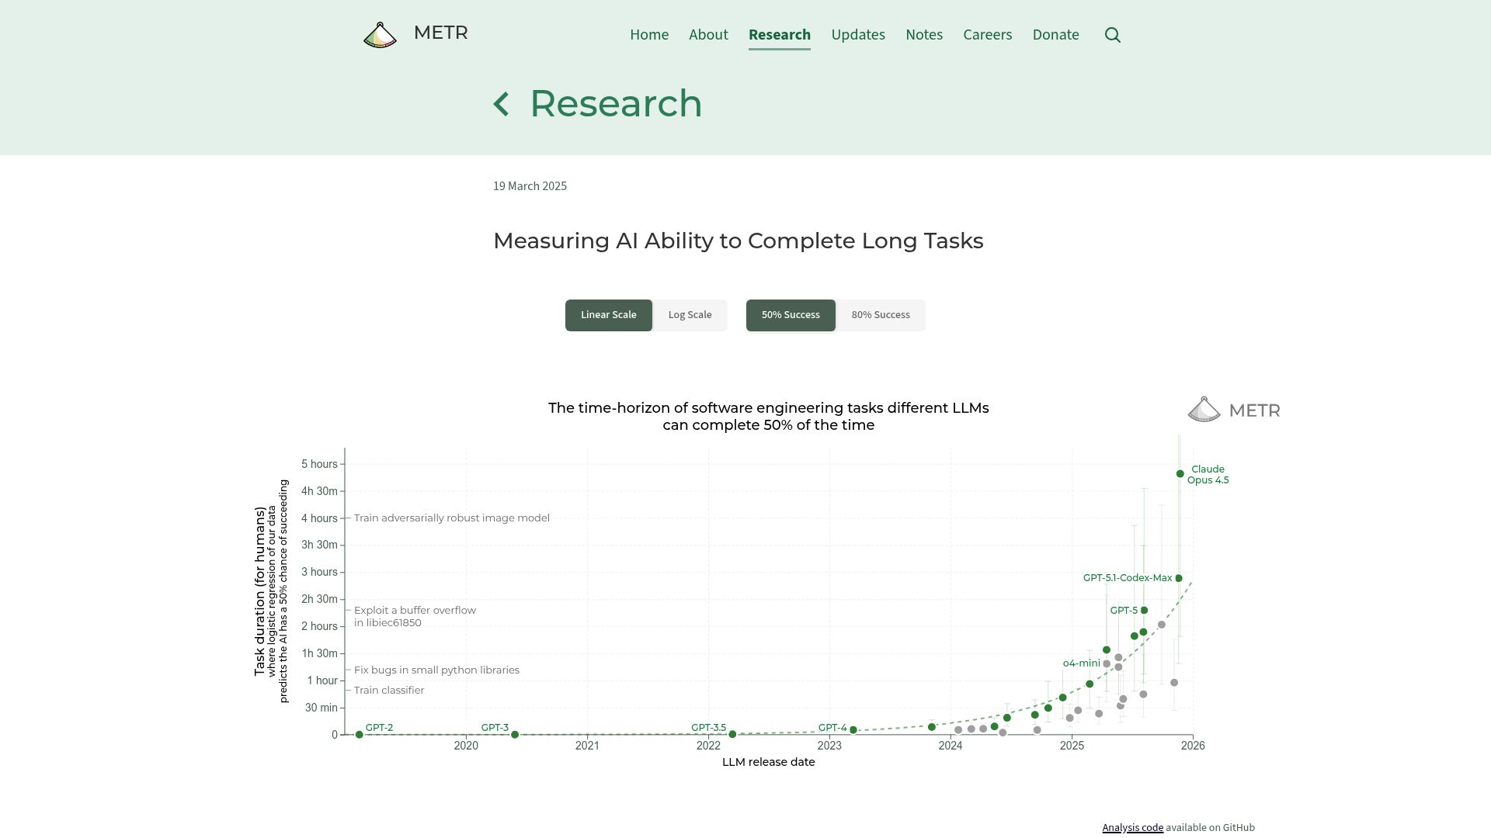
Task: Click the 'LLM release date' axis label
Action: coord(769,763)
